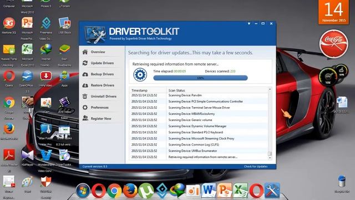Open the OpenOffice desktop shortcut
Viewport: 355px width, 200px height.
[27, 81]
